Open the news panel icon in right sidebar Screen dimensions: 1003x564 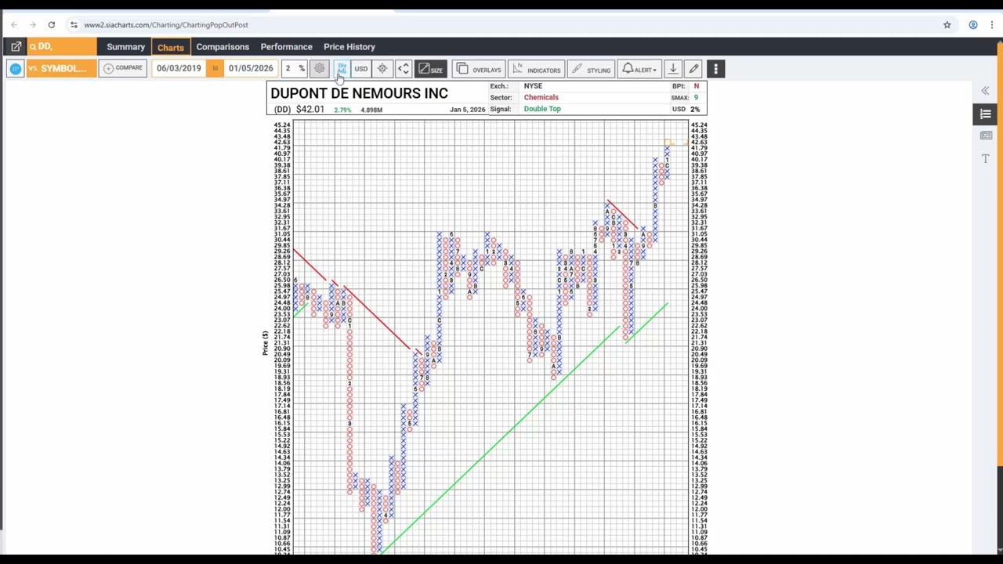tap(986, 136)
